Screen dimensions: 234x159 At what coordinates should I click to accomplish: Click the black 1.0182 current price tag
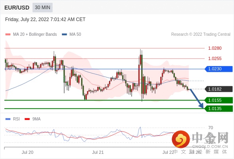coord(219,89)
